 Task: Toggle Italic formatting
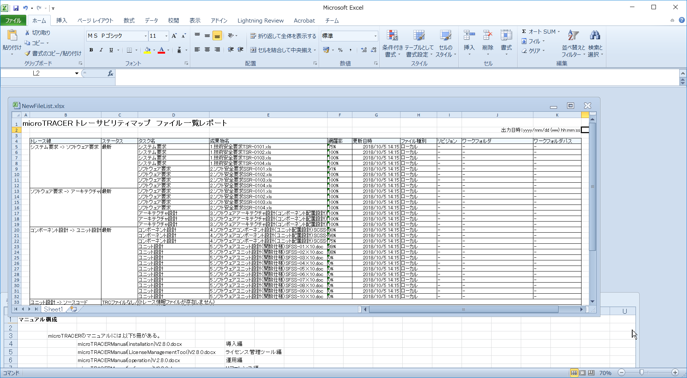pyautogui.click(x=101, y=50)
